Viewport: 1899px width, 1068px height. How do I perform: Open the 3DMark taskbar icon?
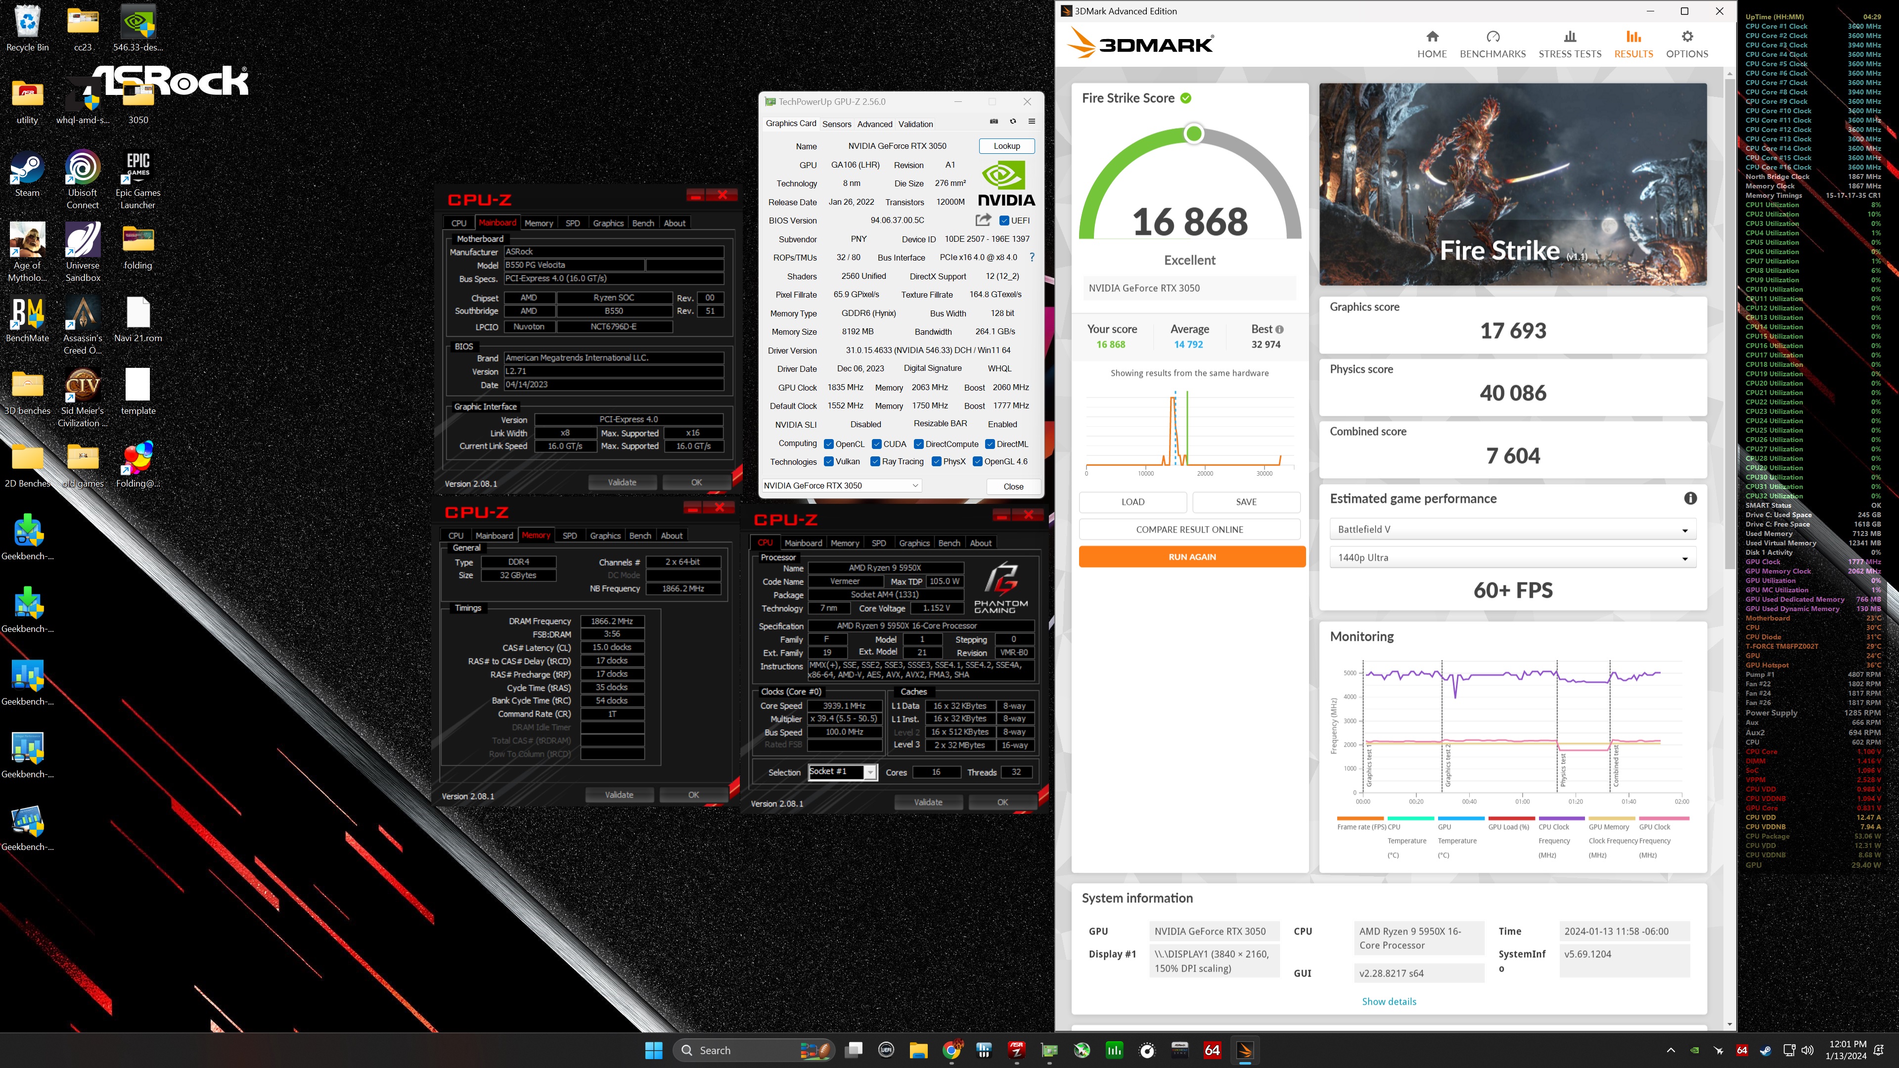click(x=1245, y=1050)
